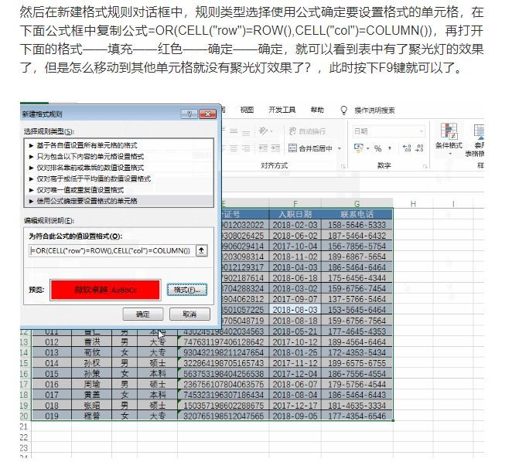Toggle 自动换行 wrap text
This screenshot has height=462, width=512.
307,131
